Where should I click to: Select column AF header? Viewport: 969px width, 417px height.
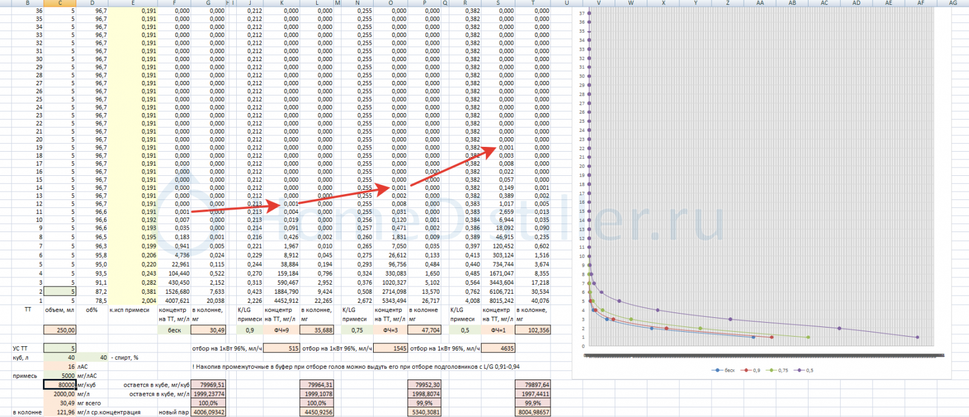[921, 3]
